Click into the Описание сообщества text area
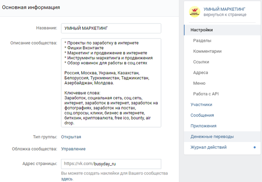 pyautogui.click(x=111, y=82)
